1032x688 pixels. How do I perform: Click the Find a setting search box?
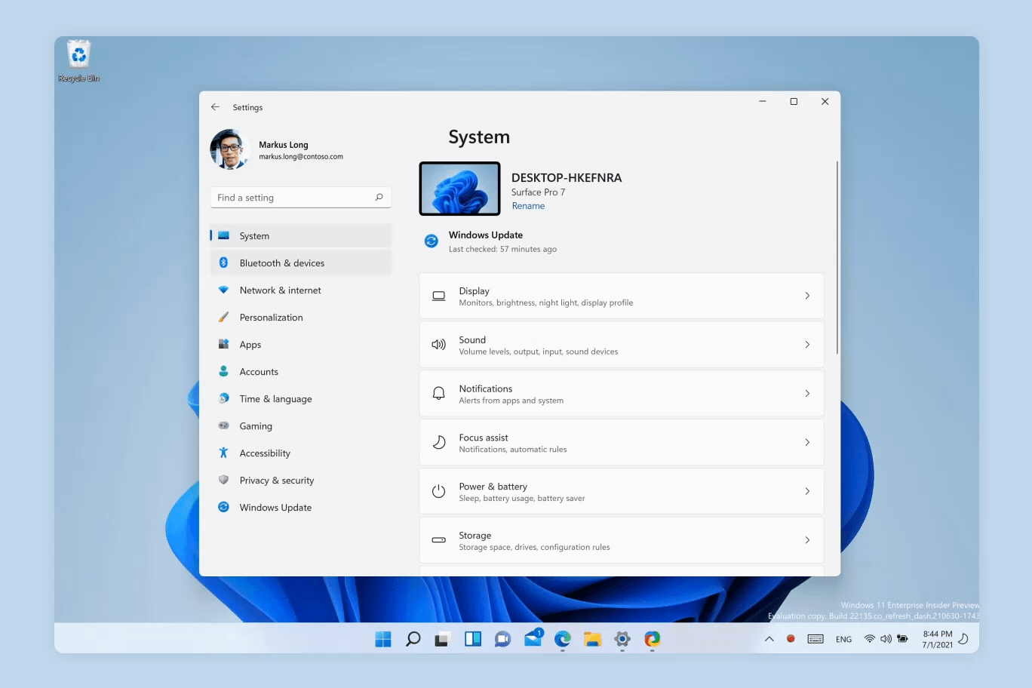click(x=299, y=197)
